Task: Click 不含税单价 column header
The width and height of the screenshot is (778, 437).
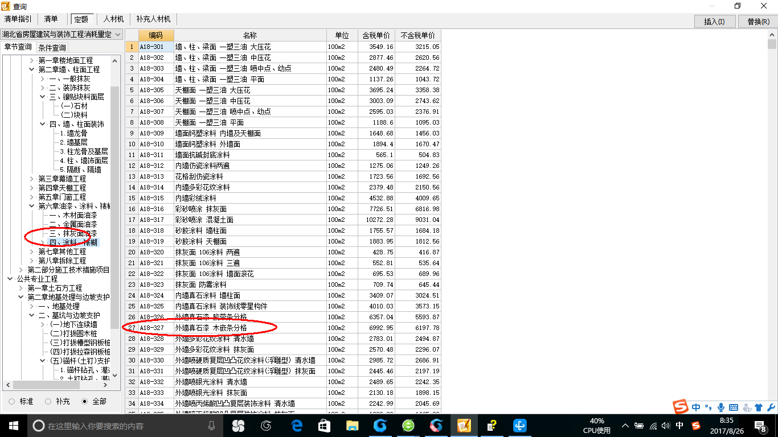Action: tap(418, 35)
